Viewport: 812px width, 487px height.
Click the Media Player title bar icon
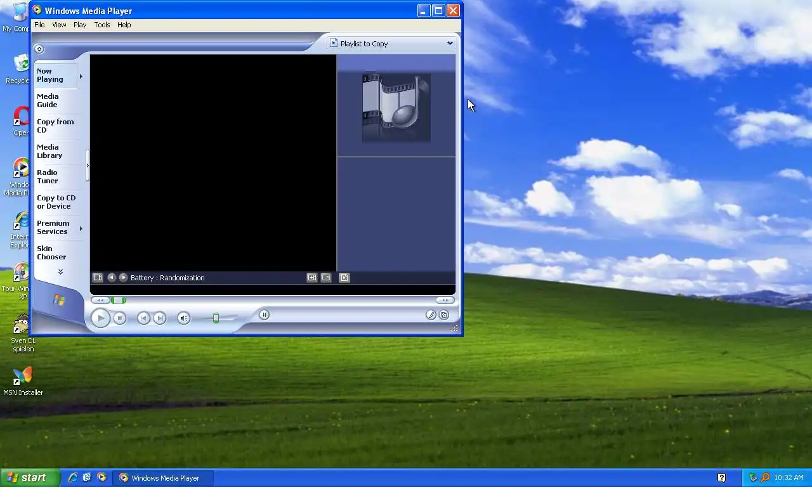[x=37, y=10]
